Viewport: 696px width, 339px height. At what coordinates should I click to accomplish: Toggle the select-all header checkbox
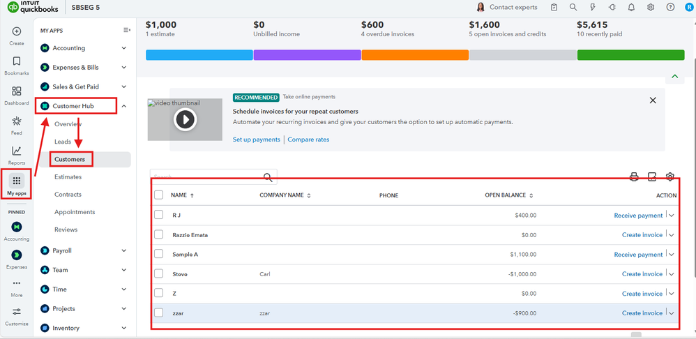pos(159,195)
